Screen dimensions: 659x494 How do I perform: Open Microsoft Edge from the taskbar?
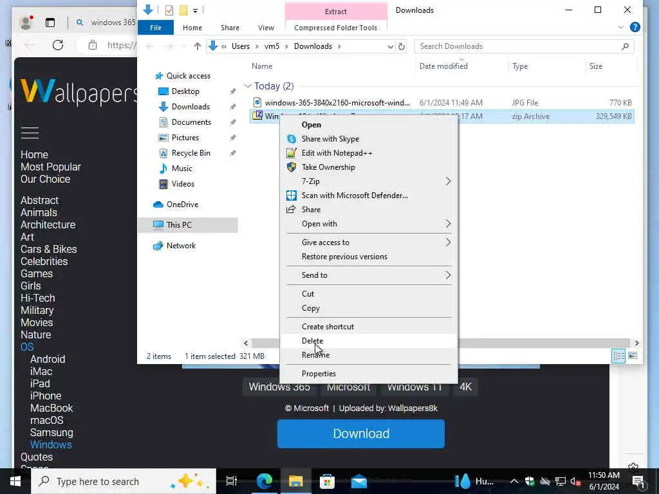(265, 481)
